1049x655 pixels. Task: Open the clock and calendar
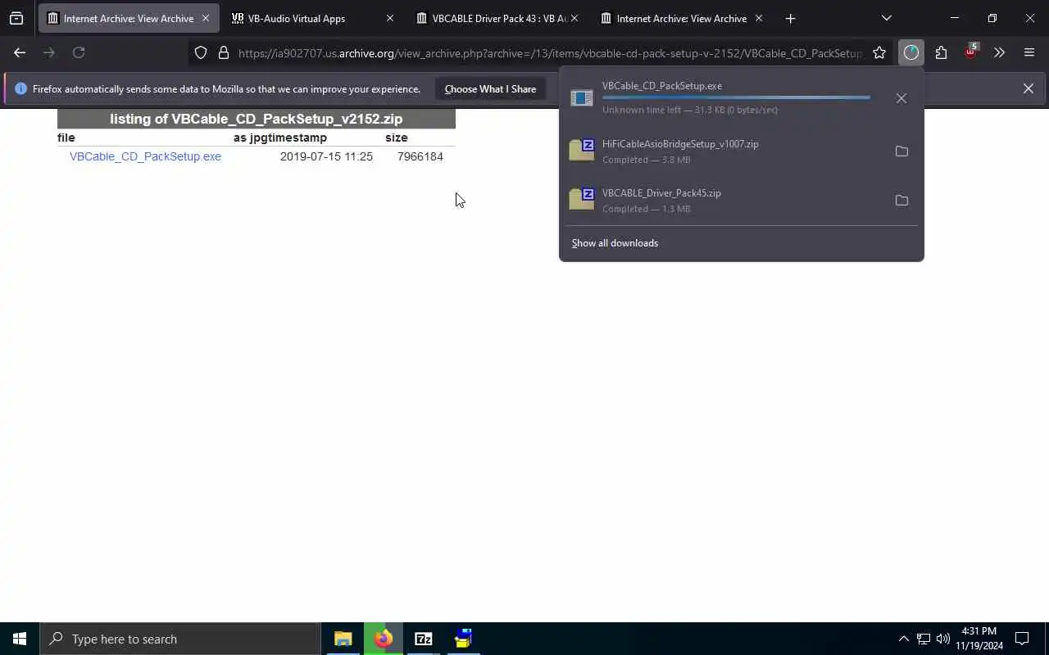click(979, 639)
